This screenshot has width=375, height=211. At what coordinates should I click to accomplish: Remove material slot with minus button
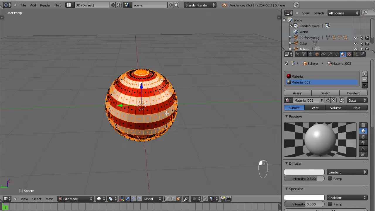click(x=364, y=80)
